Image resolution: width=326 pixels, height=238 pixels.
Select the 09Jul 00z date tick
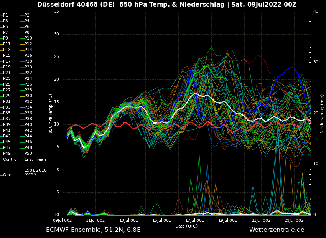tap(62, 220)
